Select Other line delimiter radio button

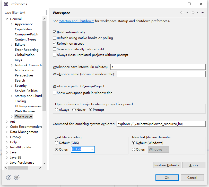(133, 149)
